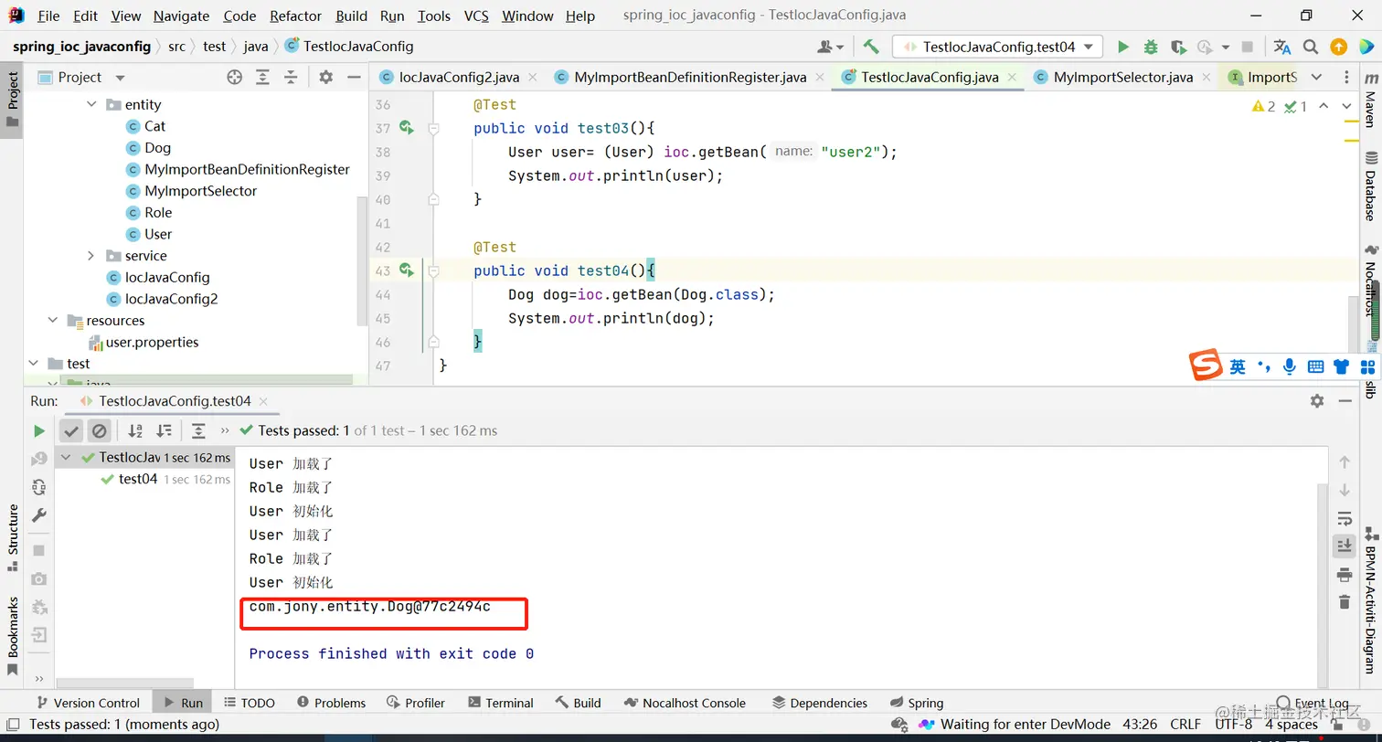
Task: Click the UTF-8 encoding indicator
Action: pyautogui.click(x=1234, y=725)
